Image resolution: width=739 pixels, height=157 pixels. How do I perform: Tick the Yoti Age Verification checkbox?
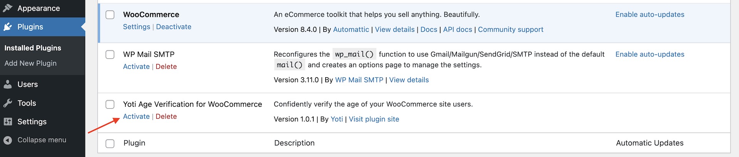point(110,104)
